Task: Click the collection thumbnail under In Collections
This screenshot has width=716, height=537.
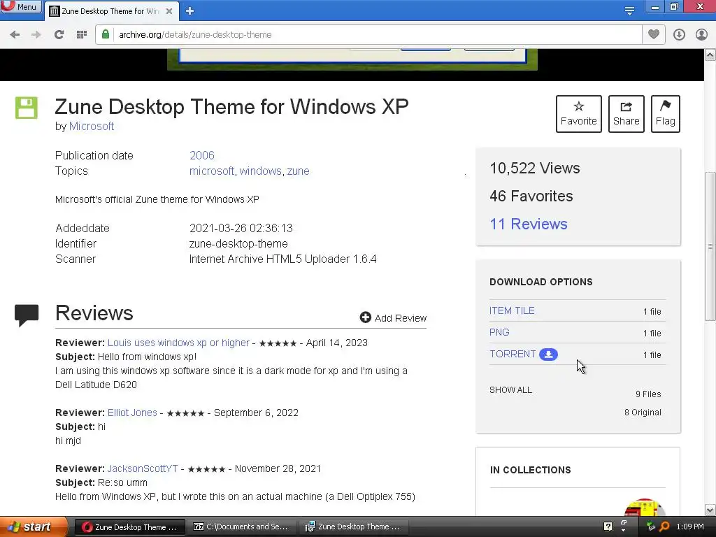Action: [644, 507]
